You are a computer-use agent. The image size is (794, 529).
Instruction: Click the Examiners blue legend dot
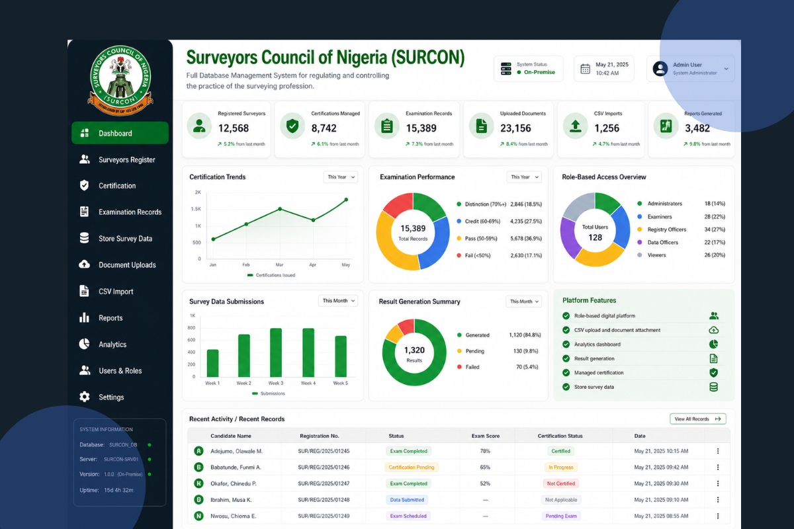coord(640,217)
